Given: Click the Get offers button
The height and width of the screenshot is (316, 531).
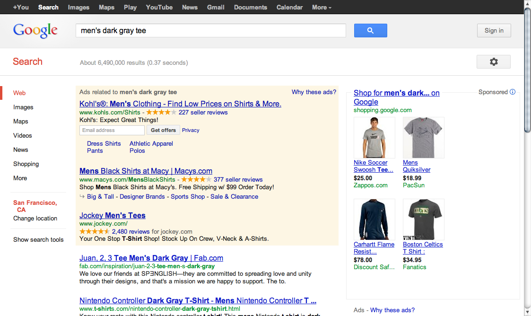Looking at the screenshot, I should click(x=163, y=130).
